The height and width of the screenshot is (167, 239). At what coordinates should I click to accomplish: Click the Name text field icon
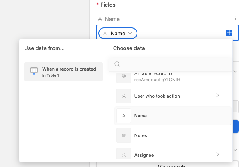tap(124, 116)
